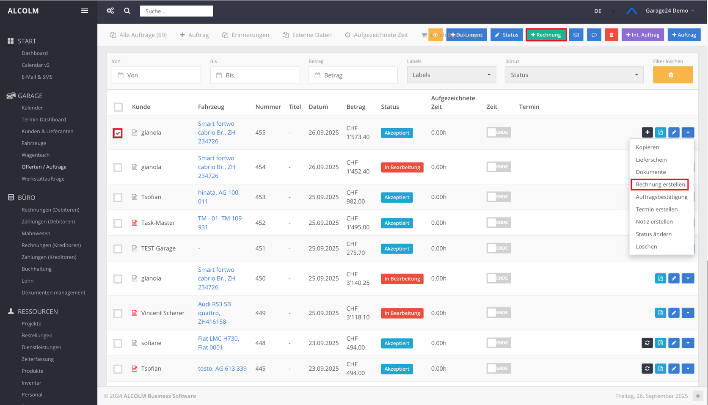Viewport: 708px width, 405px height.
Task: Select Rechnung erstellen from context menu
Action: pyautogui.click(x=660, y=185)
